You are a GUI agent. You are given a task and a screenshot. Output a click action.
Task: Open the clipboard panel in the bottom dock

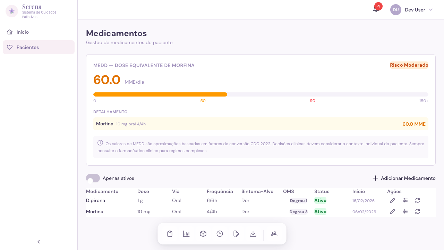click(x=170, y=234)
